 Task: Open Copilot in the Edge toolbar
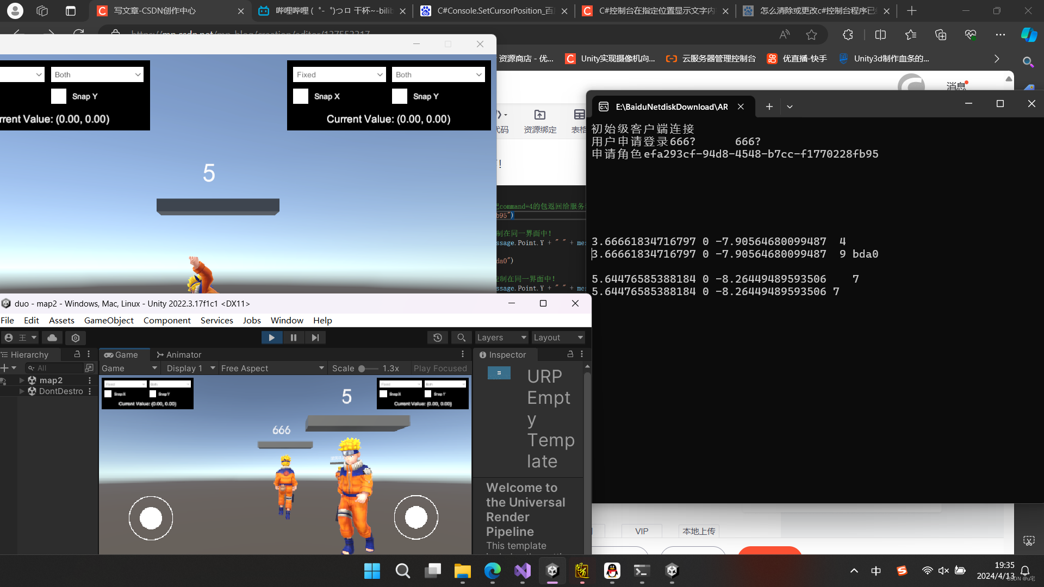[1029, 34]
